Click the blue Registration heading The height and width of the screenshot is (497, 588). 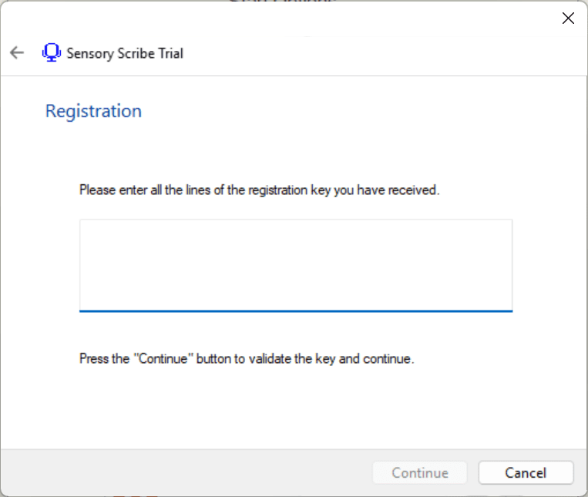[93, 111]
